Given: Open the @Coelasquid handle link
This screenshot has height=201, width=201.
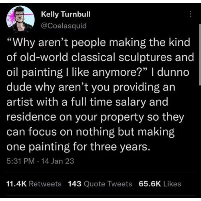Looking at the screenshot, I should pyautogui.click(x=64, y=26).
